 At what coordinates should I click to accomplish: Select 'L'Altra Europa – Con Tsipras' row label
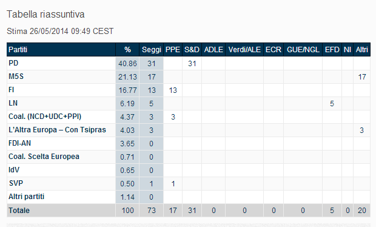pyautogui.click(x=57, y=130)
